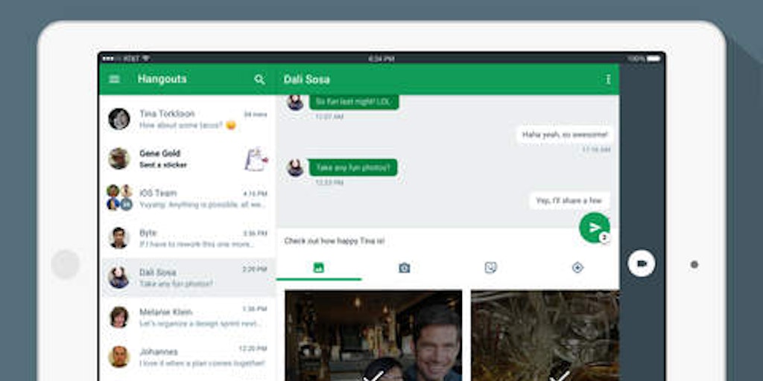Click the "Yep, I'll share a few" message
763x381 pixels.
569,200
